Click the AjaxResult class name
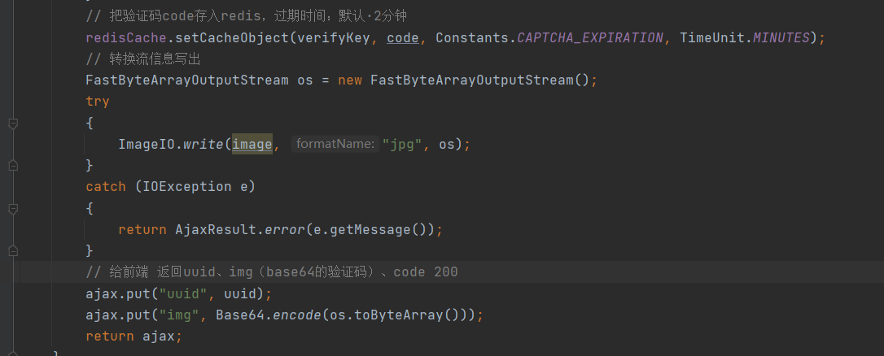The height and width of the screenshot is (356, 884). (216, 229)
